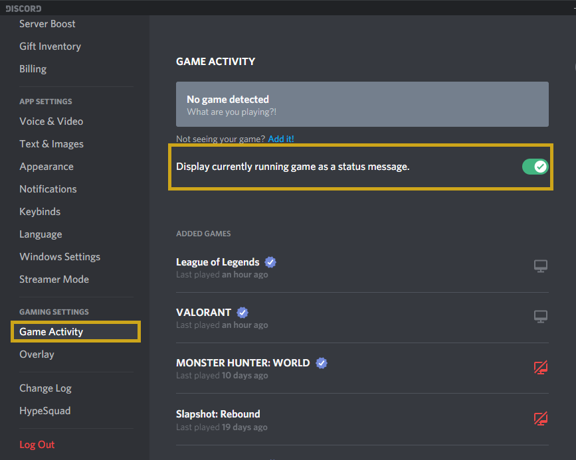Click the Discord logo in title bar
This screenshot has height=460, width=576.
(x=23, y=9)
